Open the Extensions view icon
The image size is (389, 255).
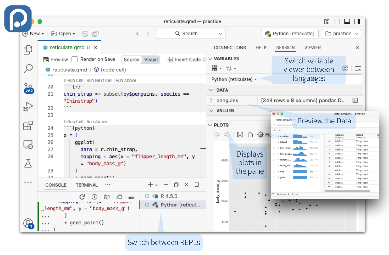coord(28,126)
